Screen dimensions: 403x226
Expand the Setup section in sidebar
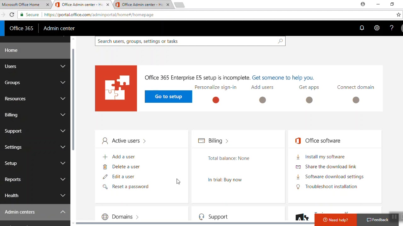35,163
